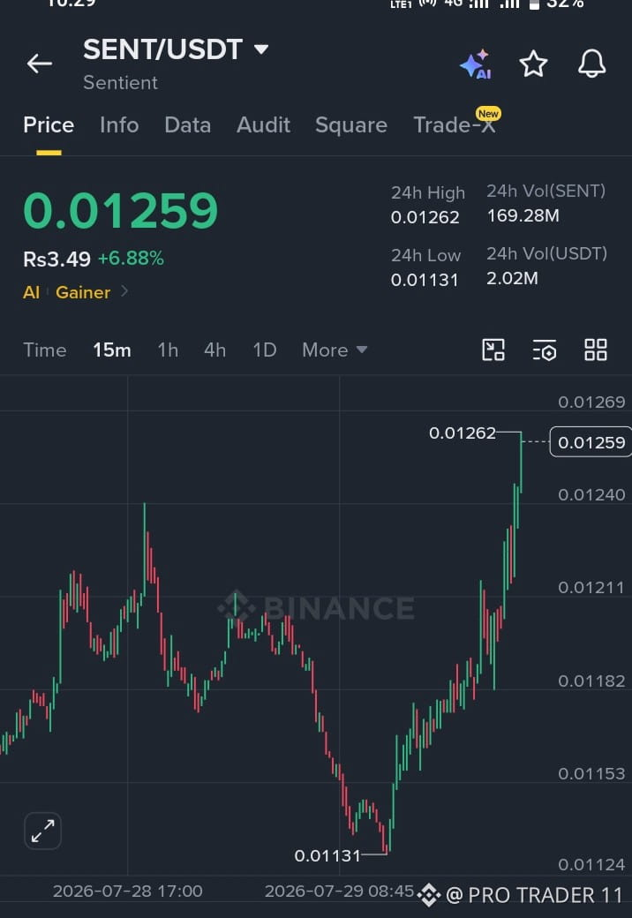The image size is (632, 918).
Task: Tap the 24h High value 0.01262
Action: click(425, 217)
